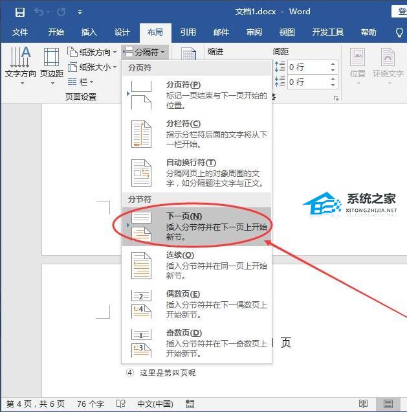Click the Undo arrow icon
This screenshot has height=412, width=407.
(x=39, y=12)
